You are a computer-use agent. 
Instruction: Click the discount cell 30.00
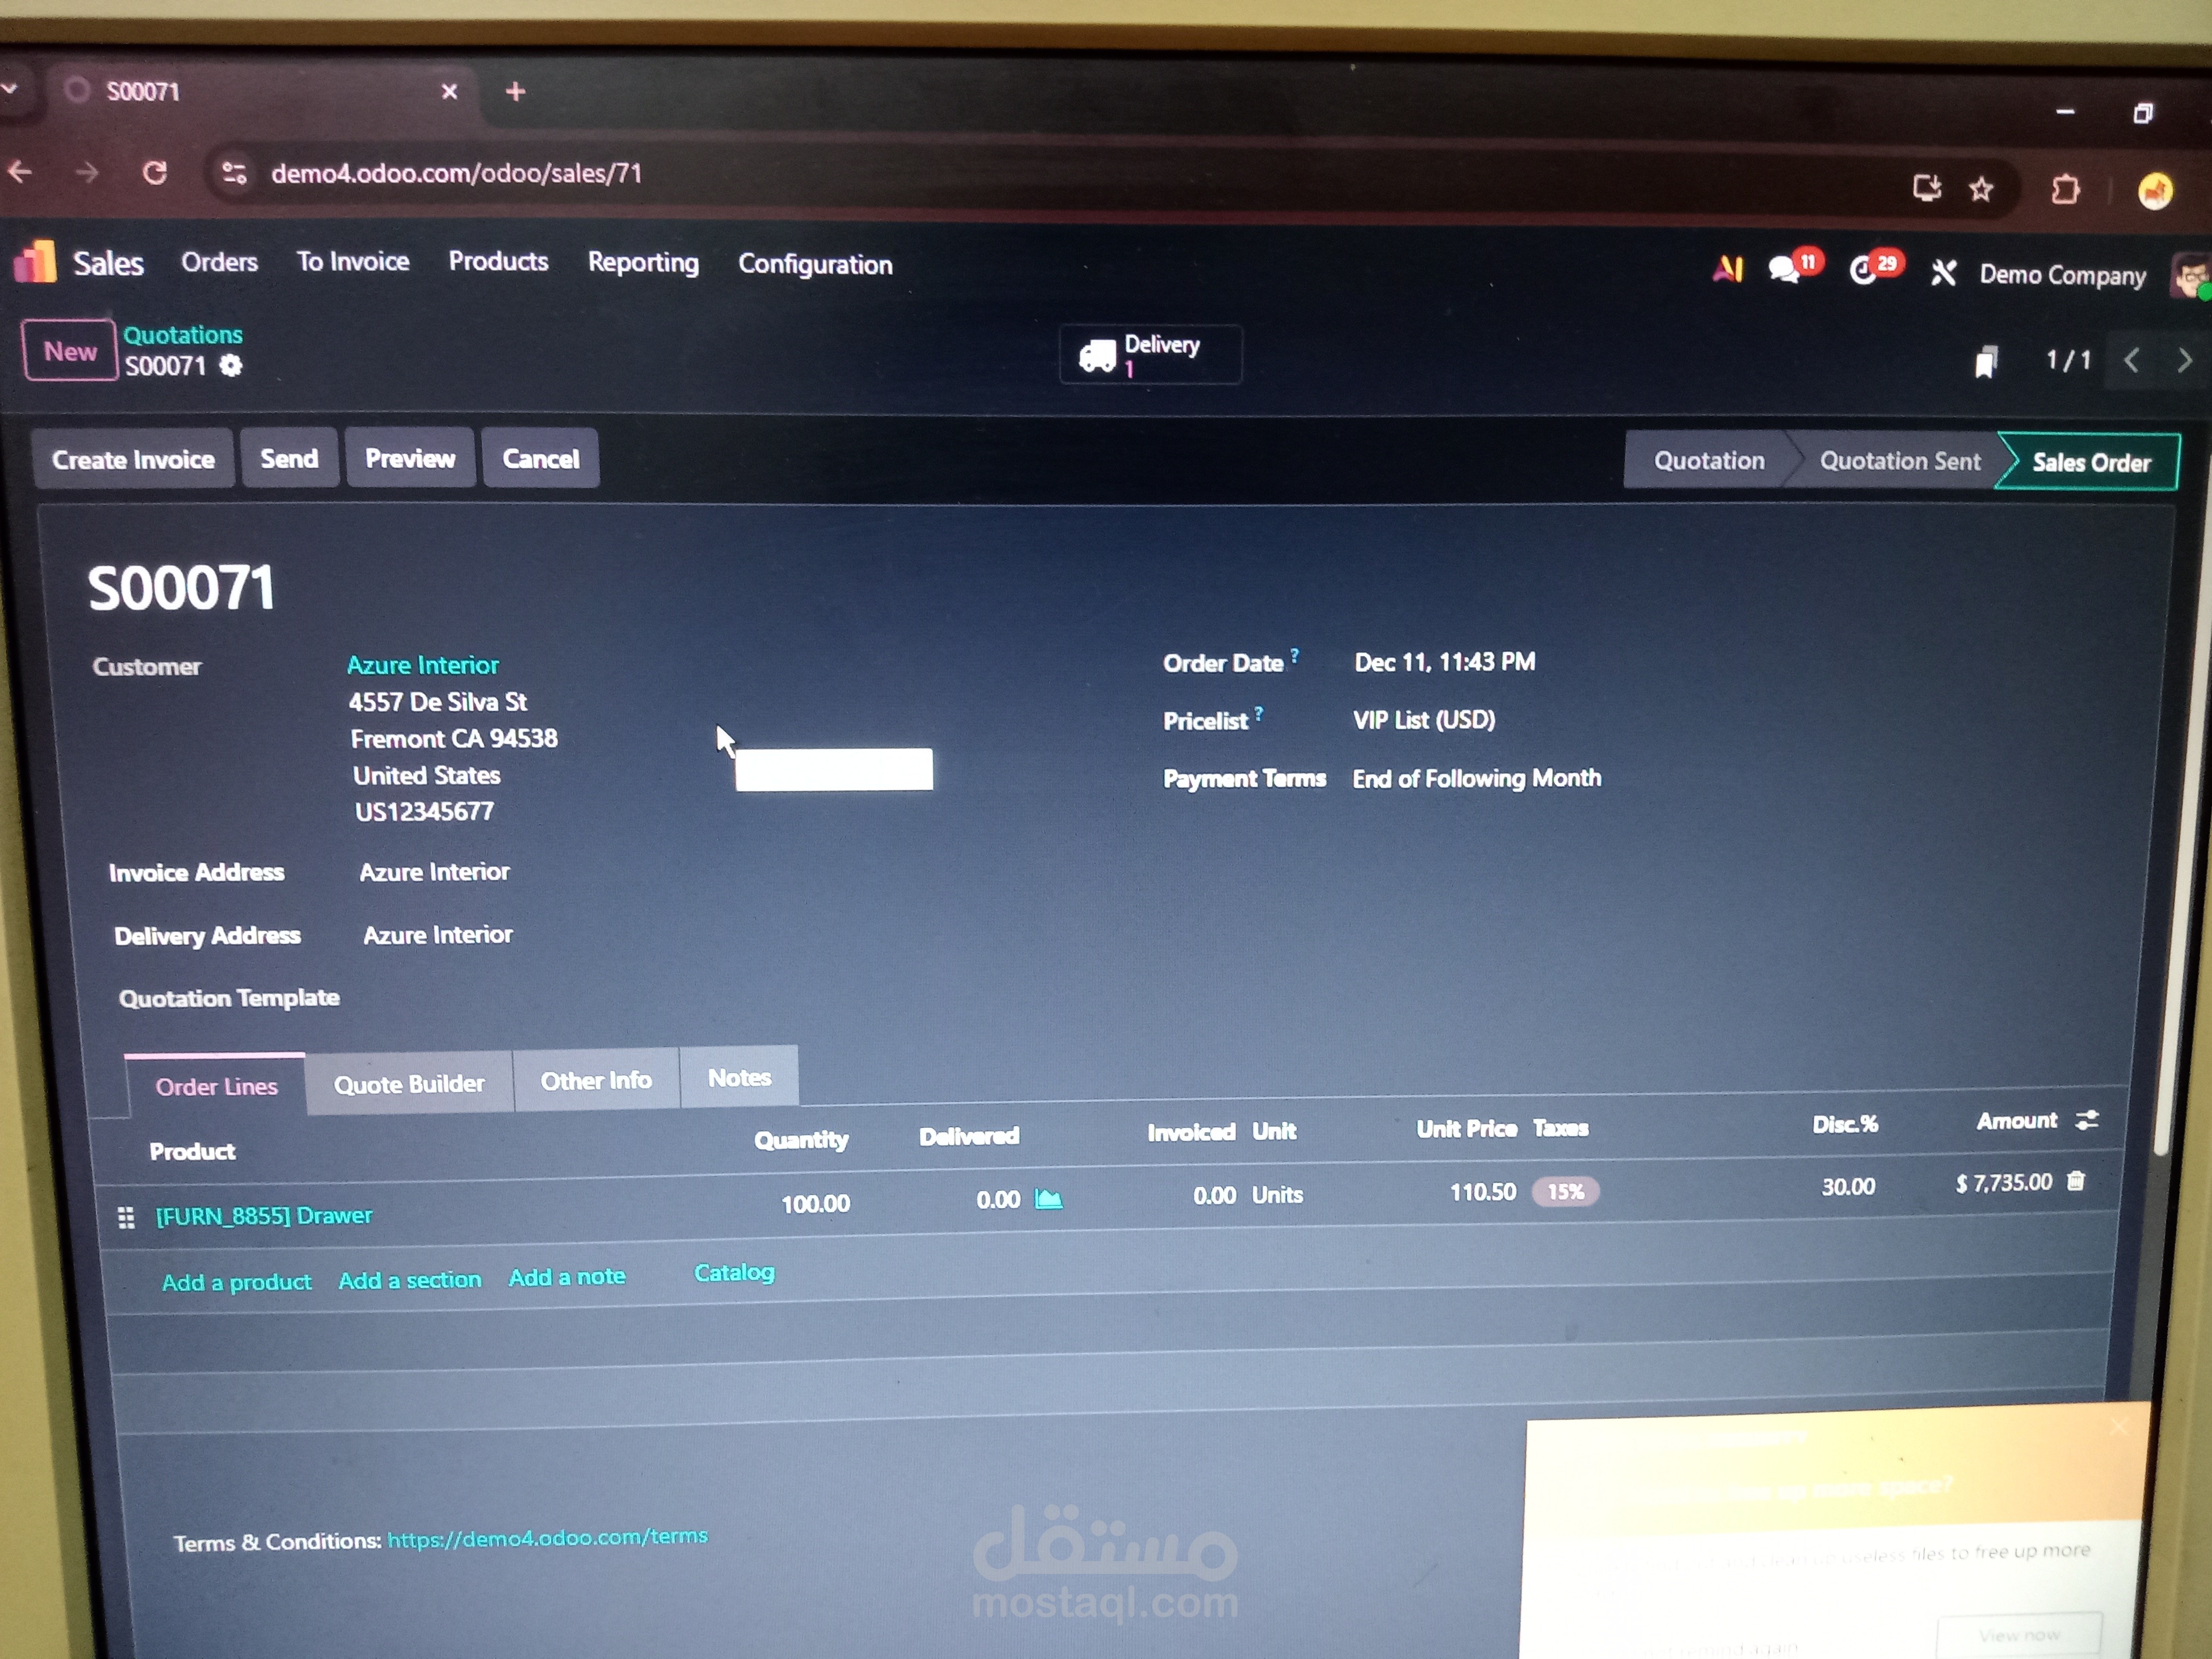(1848, 1186)
